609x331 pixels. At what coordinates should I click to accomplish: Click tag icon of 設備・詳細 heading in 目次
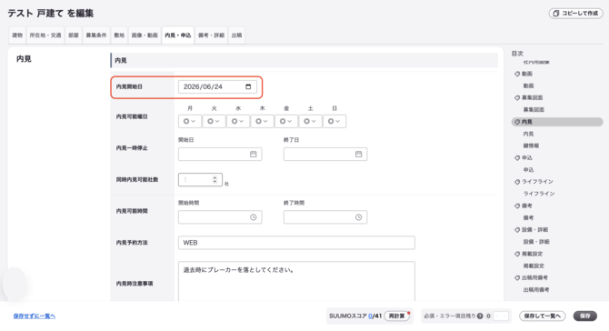click(x=517, y=230)
